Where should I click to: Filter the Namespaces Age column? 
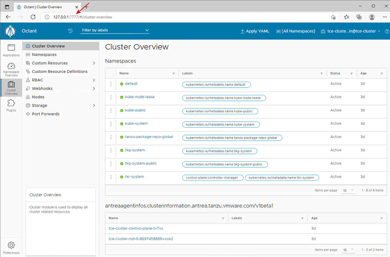[382, 74]
